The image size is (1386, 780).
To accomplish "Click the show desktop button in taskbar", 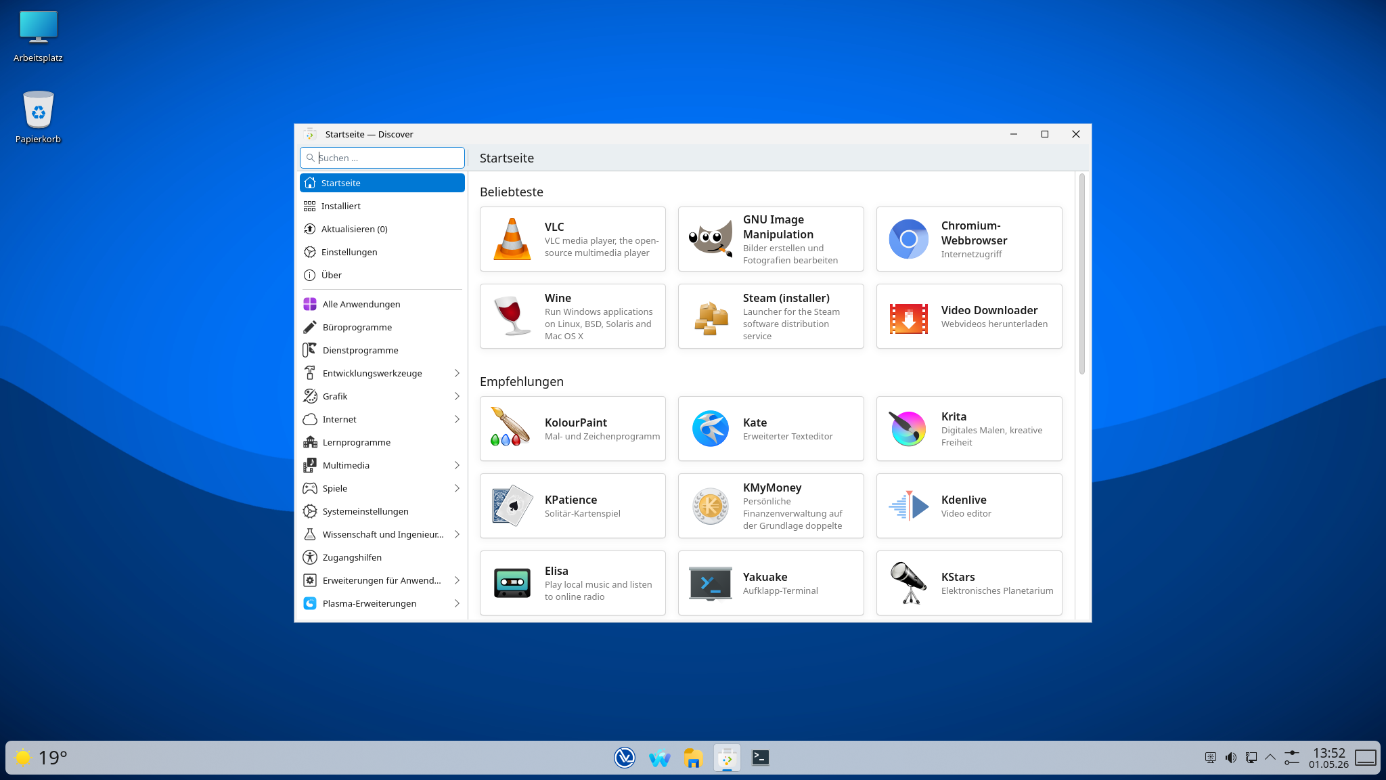I will click(x=1366, y=758).
